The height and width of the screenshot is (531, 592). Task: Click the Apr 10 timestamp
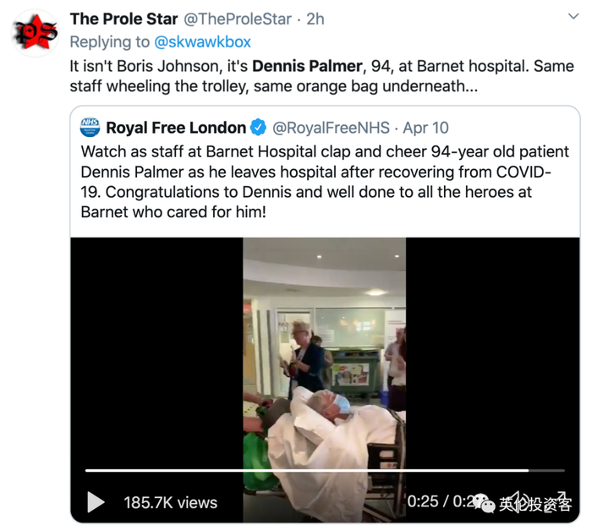(x=426, y=128)
